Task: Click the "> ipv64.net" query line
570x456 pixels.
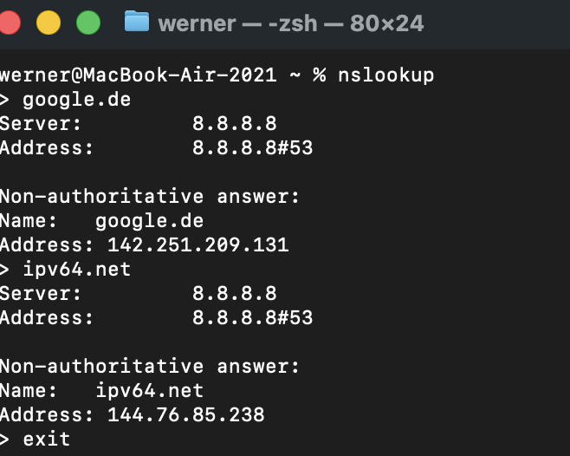Action: (66, 269)
